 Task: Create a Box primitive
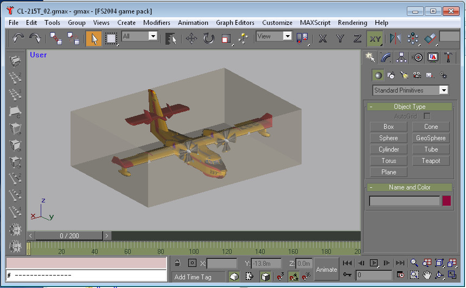388,127
